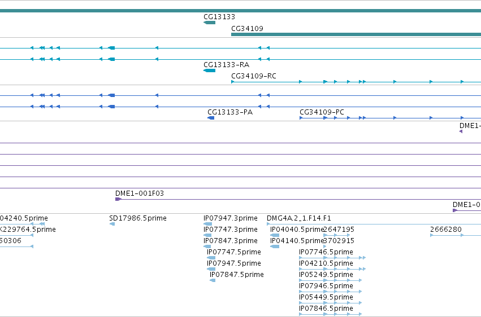This screenshot has width=481, height=317.
Task: Select the IP07847.3prime EST label
Action: (x=230, y=241)
